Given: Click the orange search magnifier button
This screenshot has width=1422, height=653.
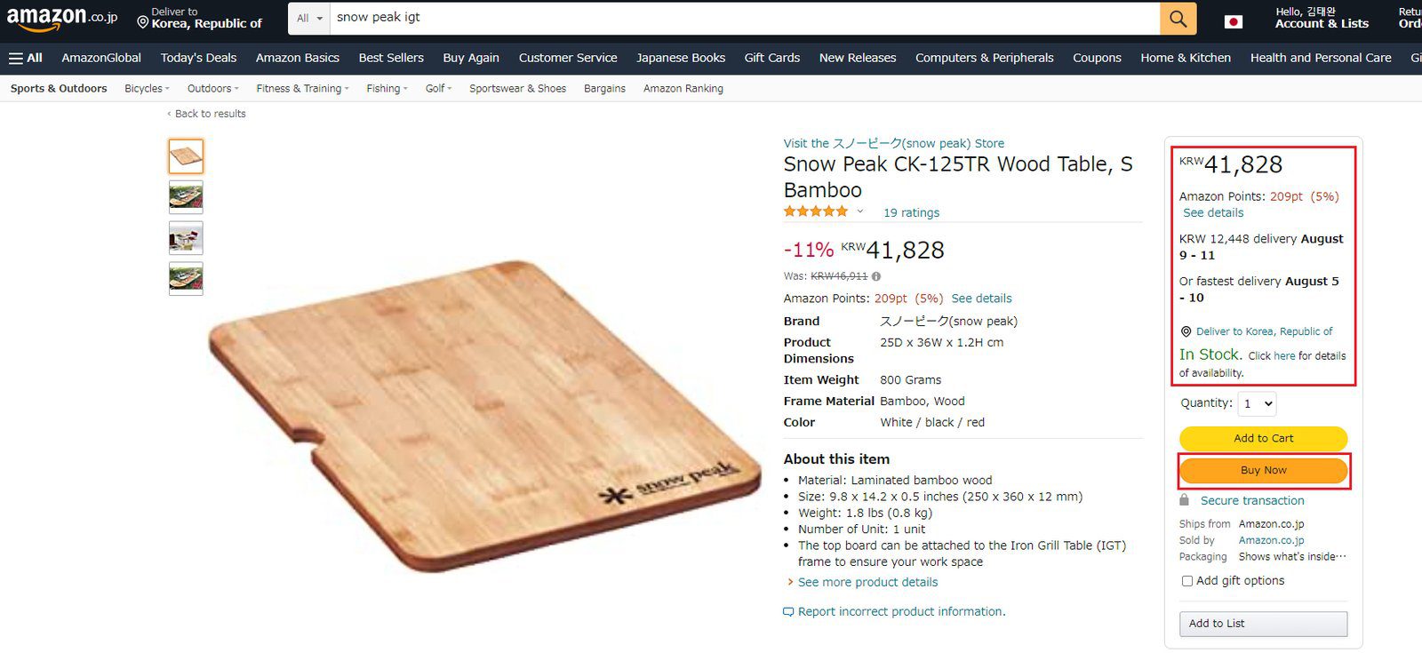Looking at the screenshot, I should point(1178,19).
